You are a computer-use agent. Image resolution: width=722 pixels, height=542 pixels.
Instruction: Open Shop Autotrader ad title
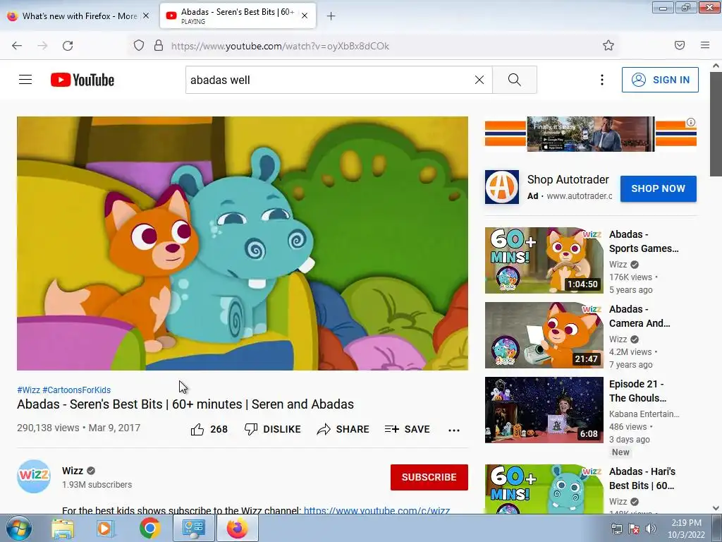[568, 179]
